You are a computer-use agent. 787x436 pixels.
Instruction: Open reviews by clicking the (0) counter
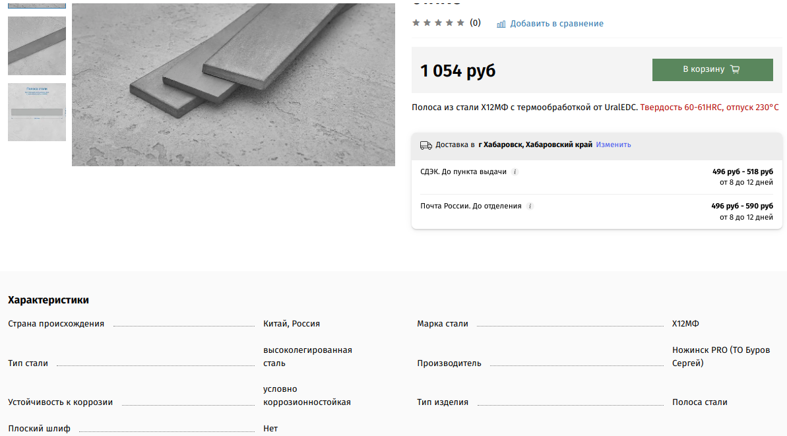click(474, 23)
